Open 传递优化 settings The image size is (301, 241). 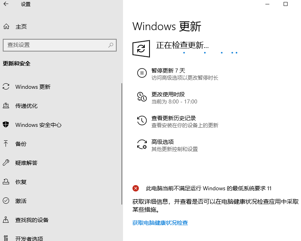pos(26,106)
